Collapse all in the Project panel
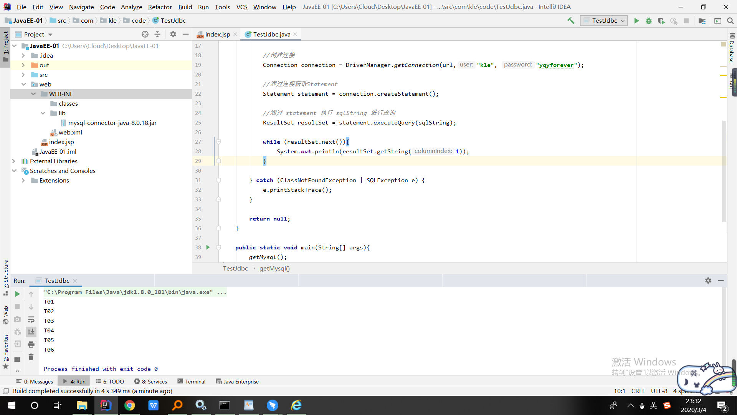Image resolution: width=737 pixels, height=415 pixels. [157, 34]
